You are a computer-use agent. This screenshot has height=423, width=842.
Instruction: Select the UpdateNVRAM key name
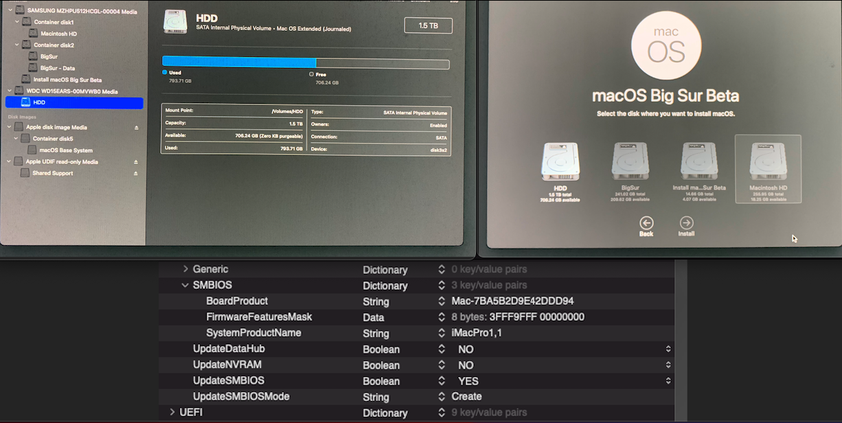coord(227,365)
